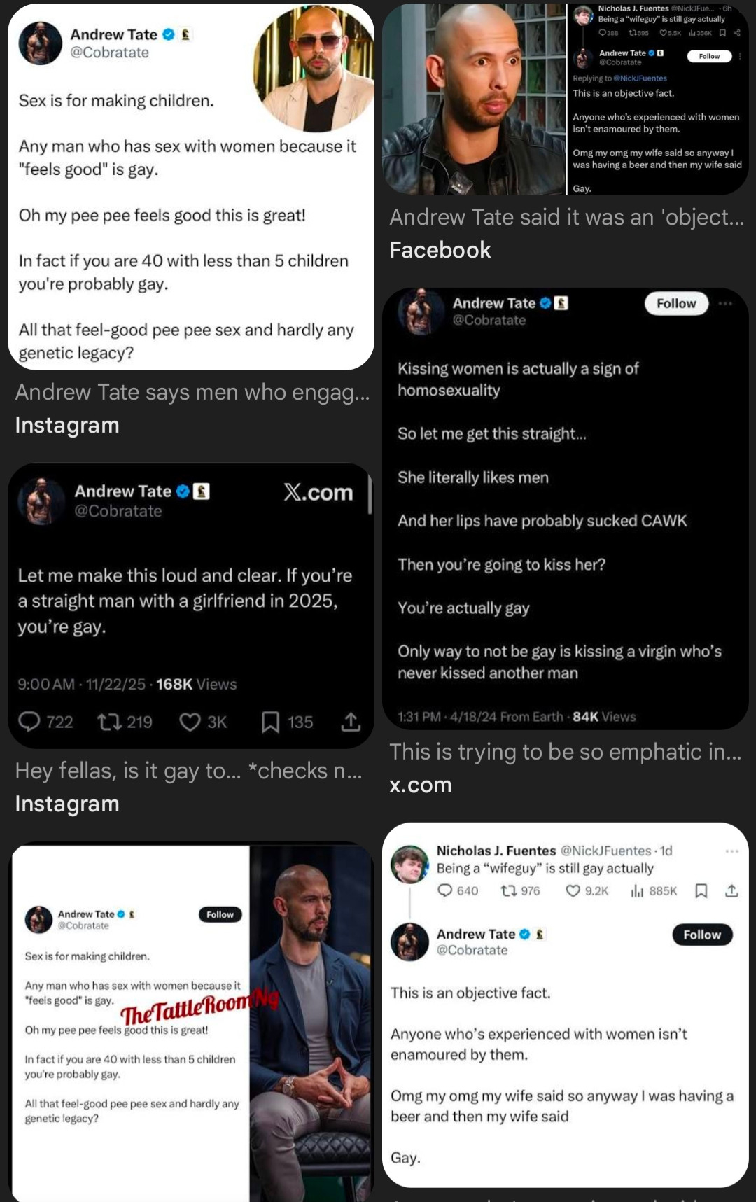This screenshot has height=1202, width=756.
Task: Tap the bookmark icon showing 135
Action: coord(270,722)
